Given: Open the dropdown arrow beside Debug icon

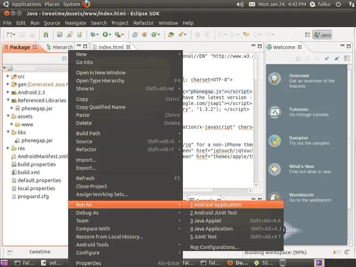Looking at the screenshot, I should pyautogui.click(x=97, y=35).
